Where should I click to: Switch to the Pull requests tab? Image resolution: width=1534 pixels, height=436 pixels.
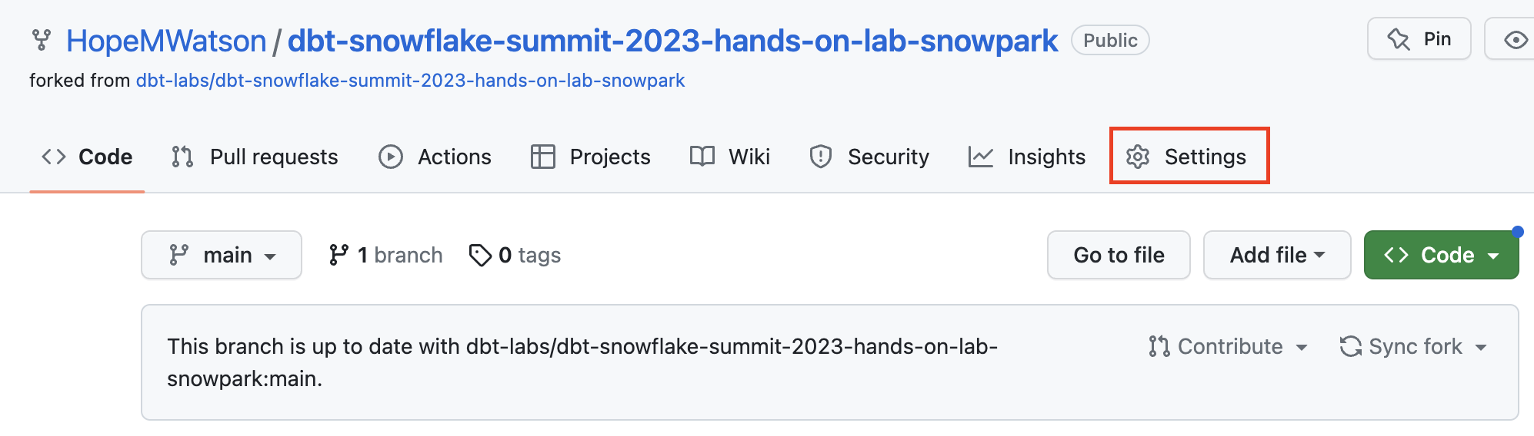pyautogui.click(x=255, y=157)
